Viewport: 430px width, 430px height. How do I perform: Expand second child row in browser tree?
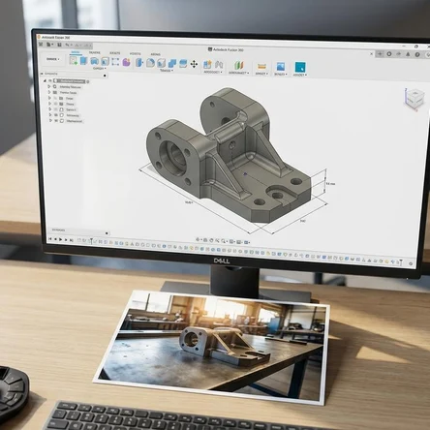49,92
